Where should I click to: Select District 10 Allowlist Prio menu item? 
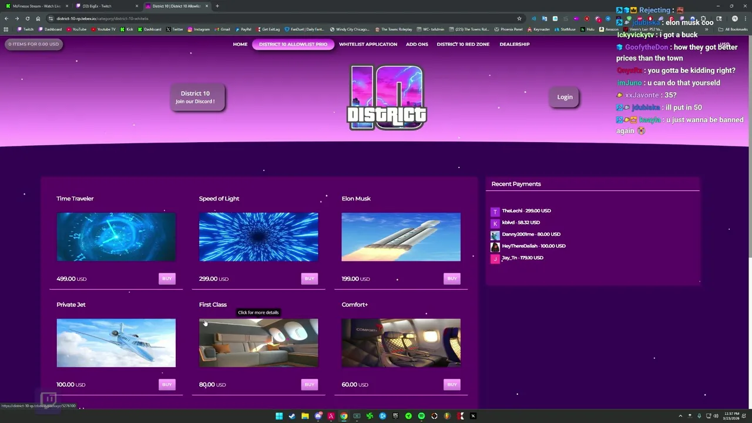click(x=293, y=44)
